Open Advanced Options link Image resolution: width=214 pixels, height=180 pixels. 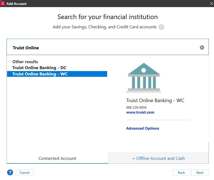coord(142,128)
